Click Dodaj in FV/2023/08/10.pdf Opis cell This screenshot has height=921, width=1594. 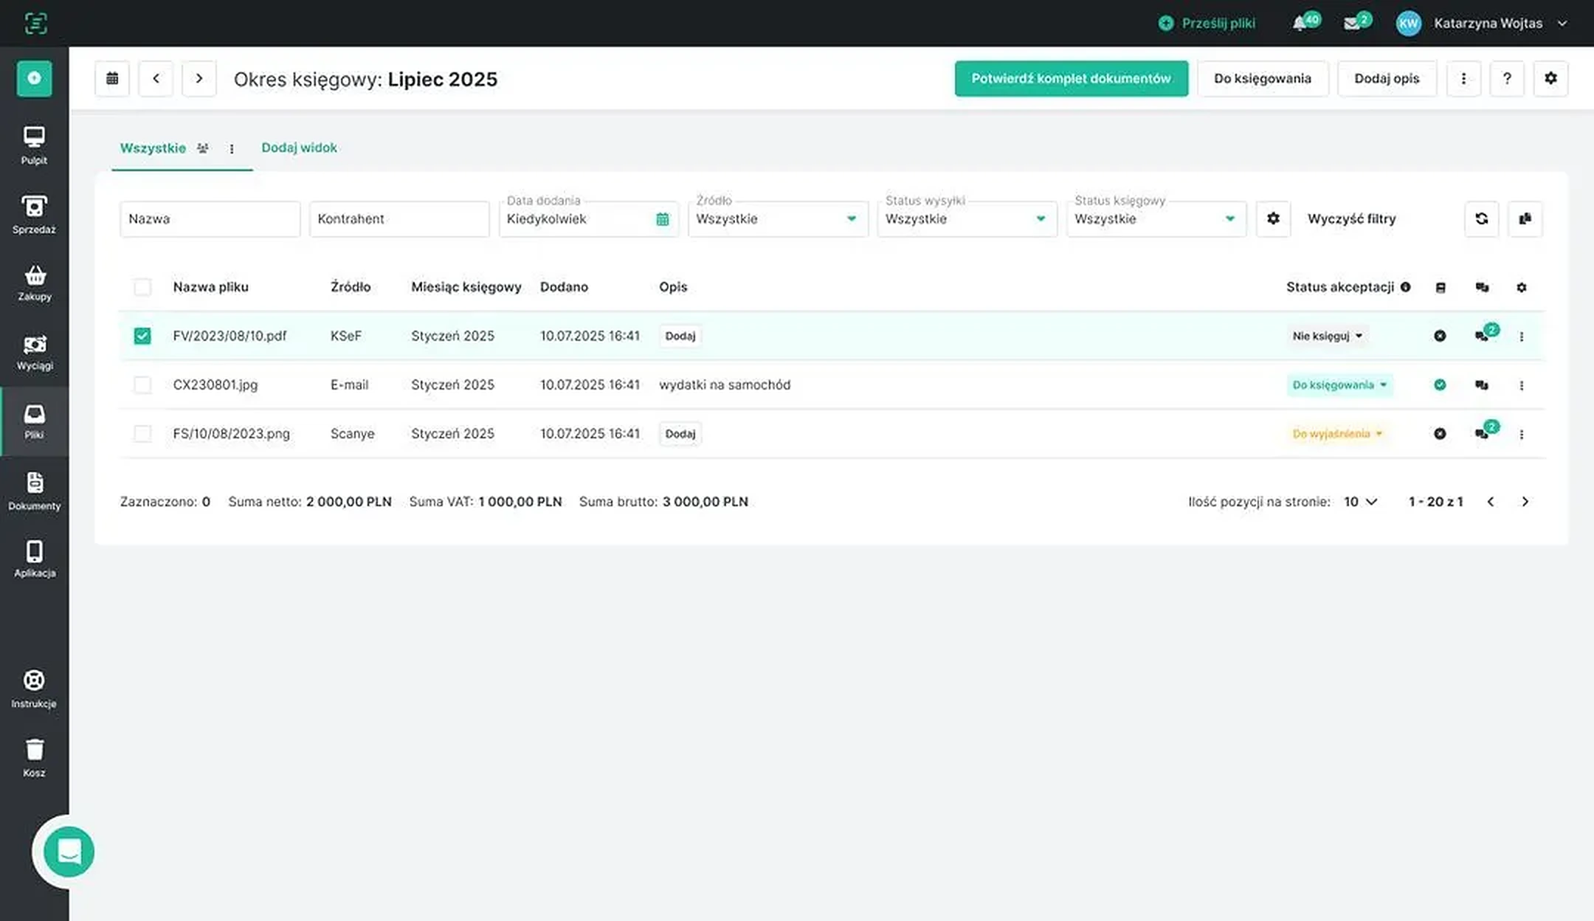[x=680, y=336]
